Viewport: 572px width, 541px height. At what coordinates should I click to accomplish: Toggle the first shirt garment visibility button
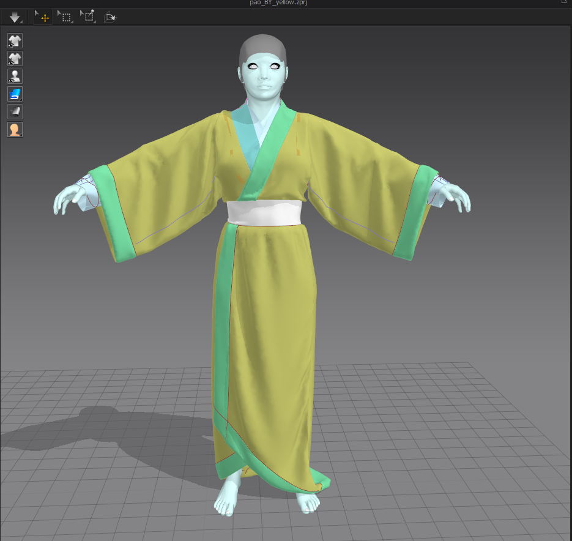click(15, 41)
